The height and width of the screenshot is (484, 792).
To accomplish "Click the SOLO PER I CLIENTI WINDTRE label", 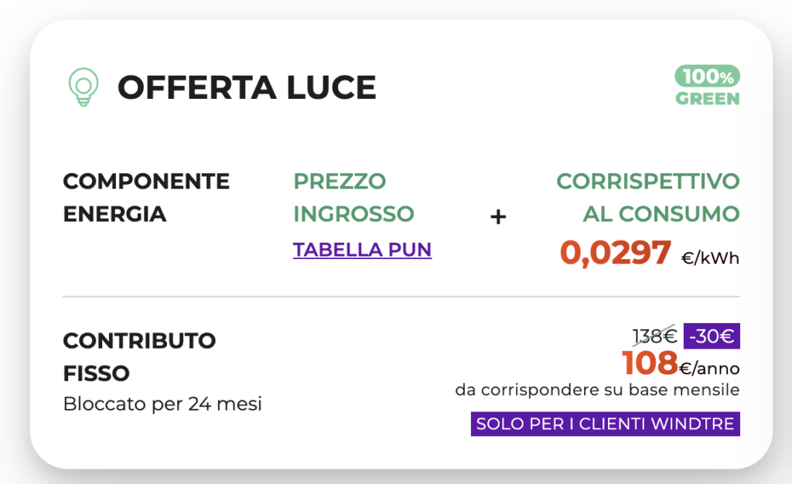I will point(605,424).
